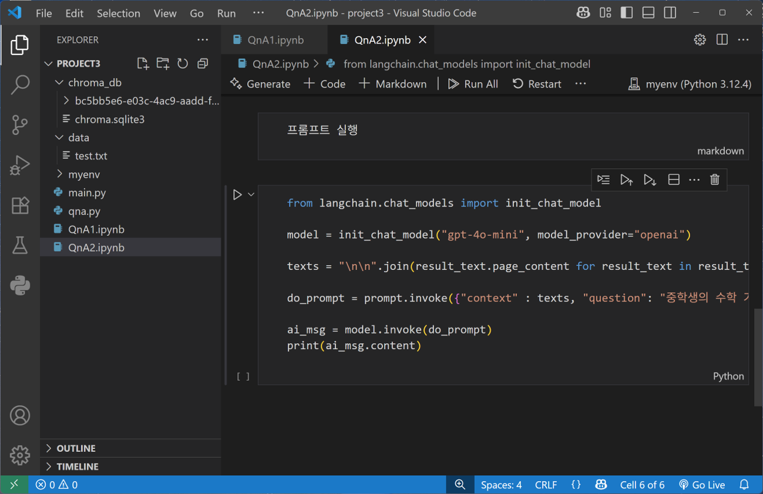The height and width of the screenshot is (494, 763).
Task: Open the Testing flask view
Action: (20, 245)
